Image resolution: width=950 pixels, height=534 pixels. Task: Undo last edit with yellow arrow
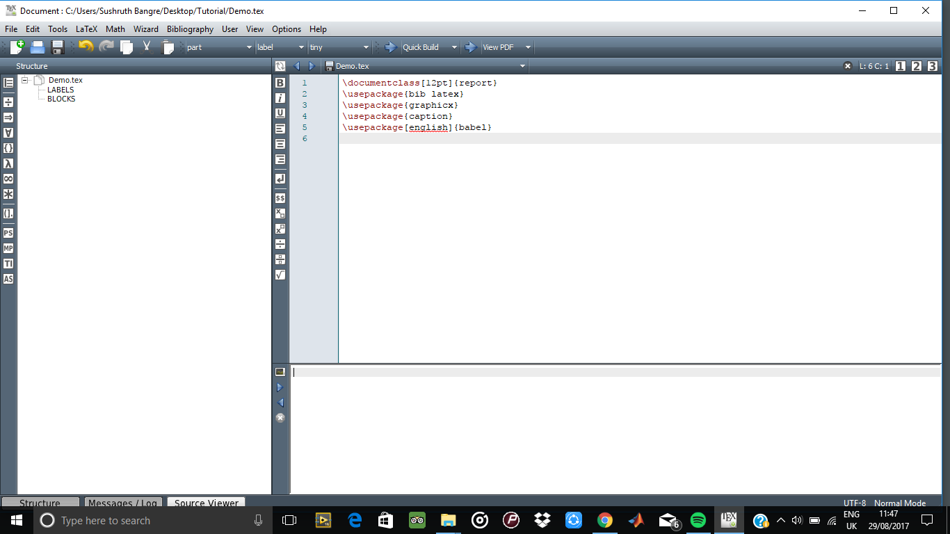[86, 47]
